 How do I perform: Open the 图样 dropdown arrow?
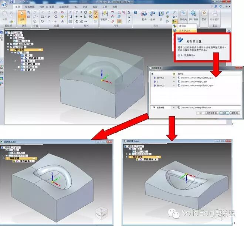click(x=204, y=22)
